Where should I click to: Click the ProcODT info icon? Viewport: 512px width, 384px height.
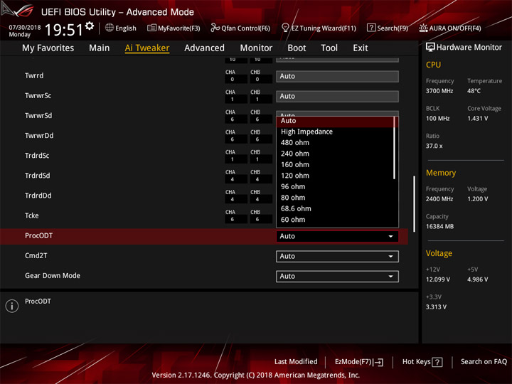(12, 306)
